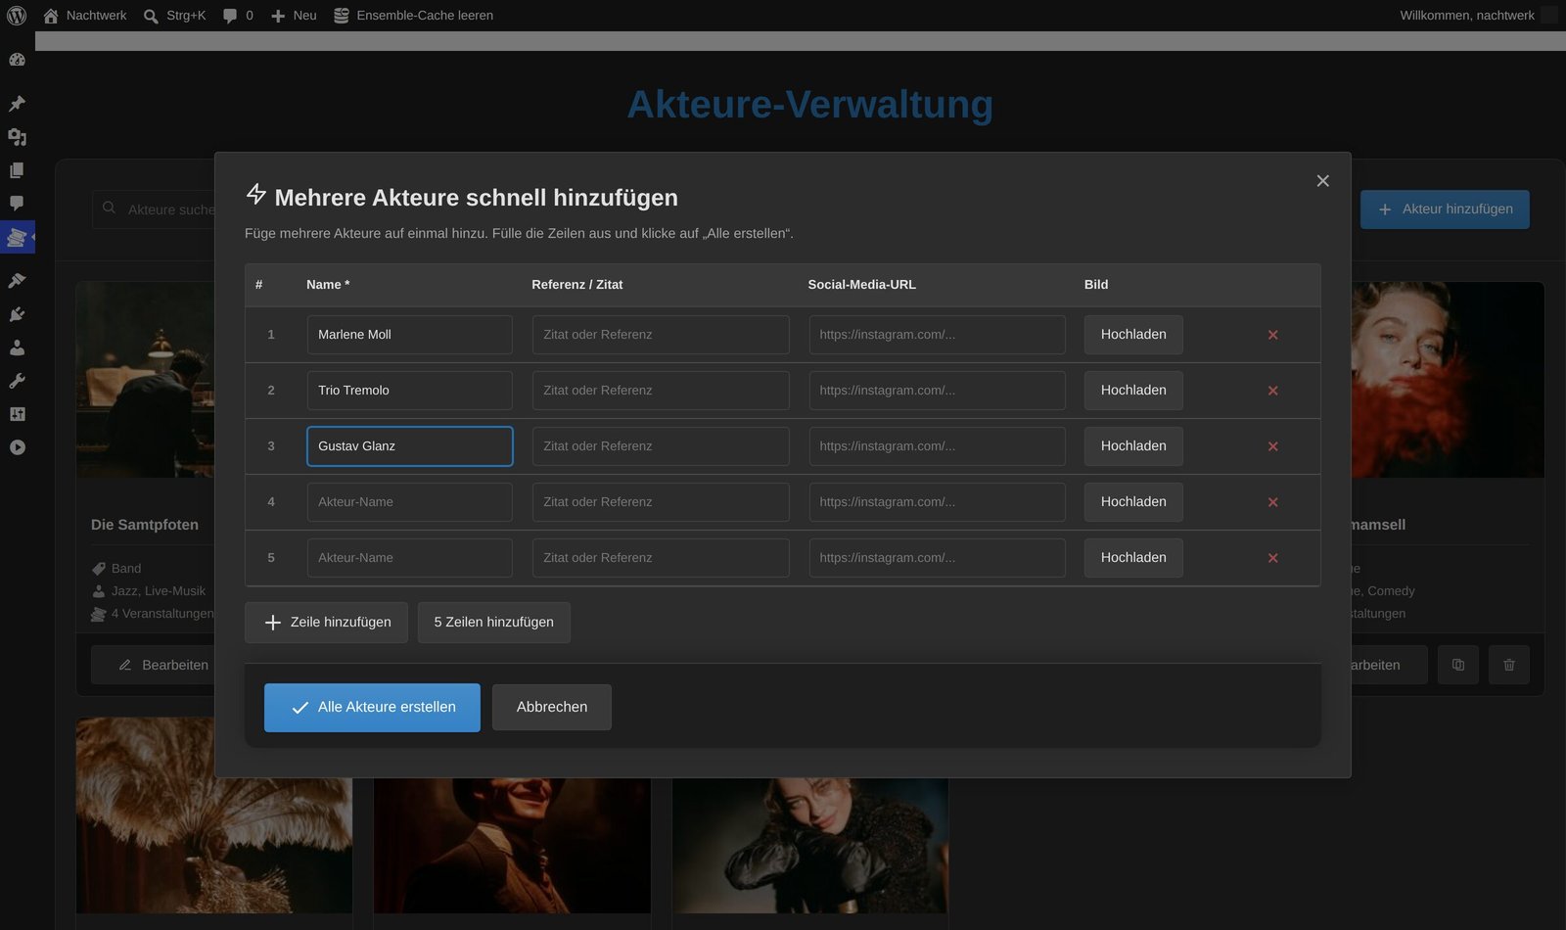Open the Comments icon in sidebar

[17, 204]
